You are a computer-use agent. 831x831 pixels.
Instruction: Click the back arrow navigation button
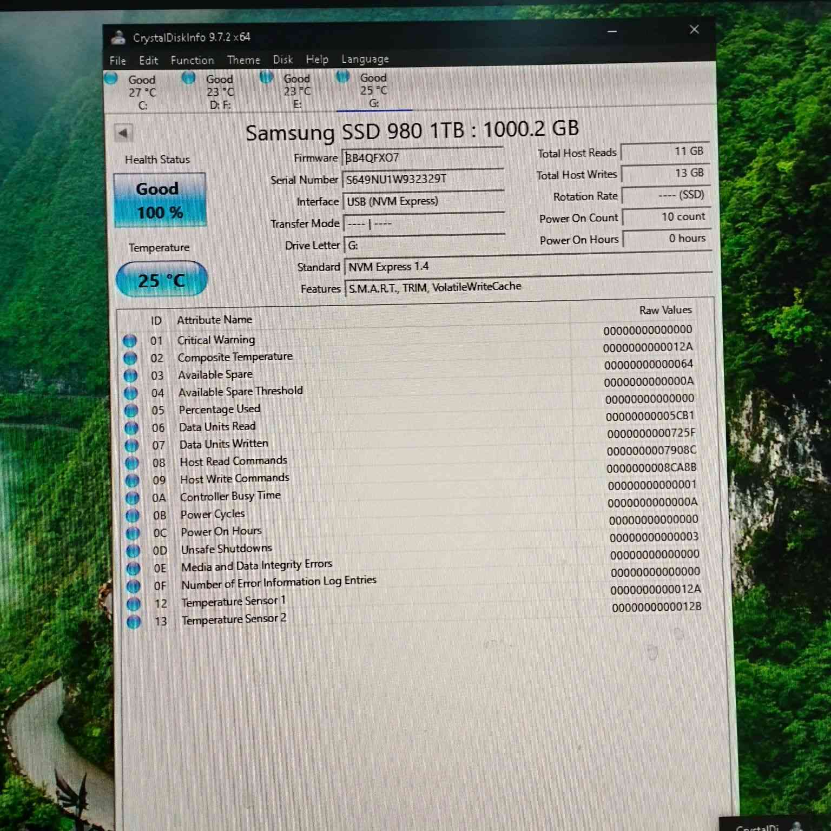pyautogui.click(x=123, y=132)
